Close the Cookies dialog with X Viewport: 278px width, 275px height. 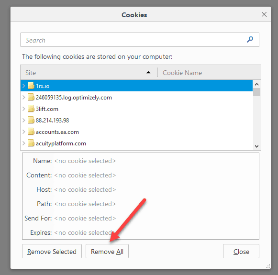point(264,14)
